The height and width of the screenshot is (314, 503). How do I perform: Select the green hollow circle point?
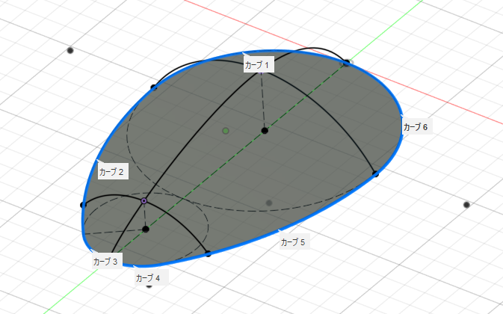click(x=225, y=132)
